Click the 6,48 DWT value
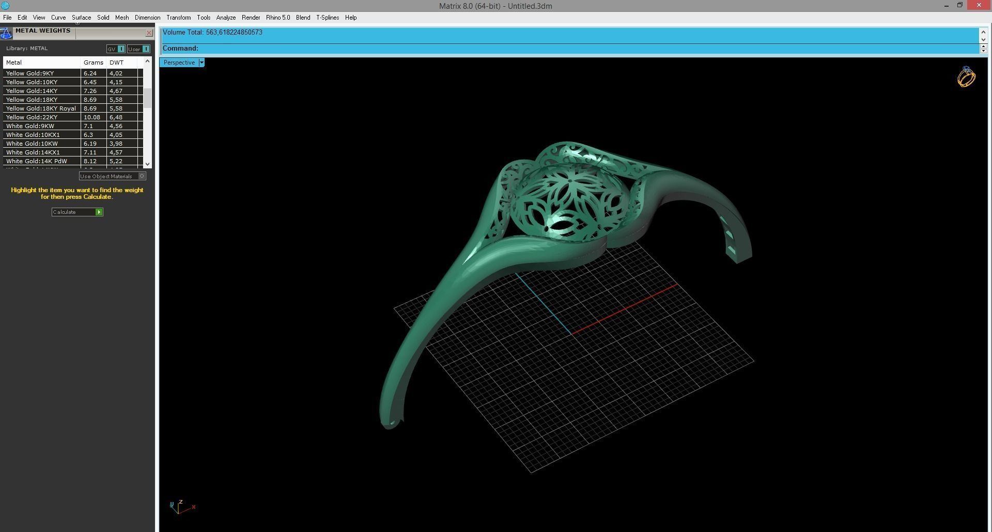Image resolution: width=992 pixels, height=532 pixels. pyautogui.click(x=116, y=117)
